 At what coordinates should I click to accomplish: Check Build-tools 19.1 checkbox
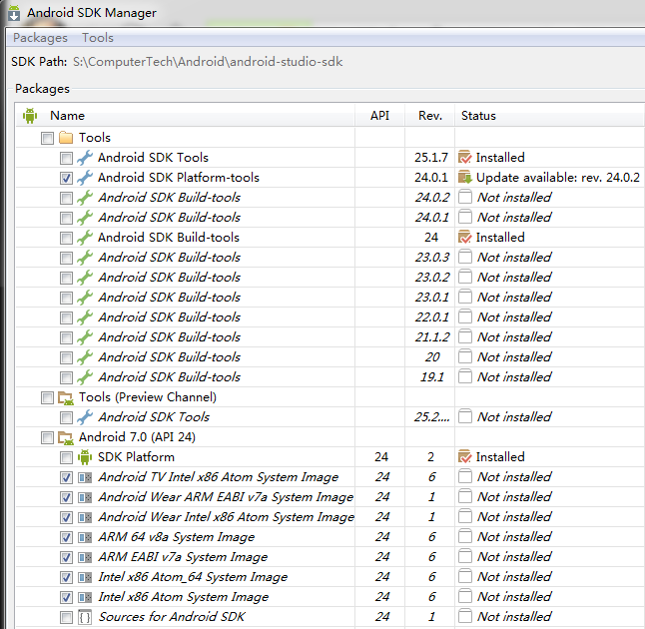66,377
